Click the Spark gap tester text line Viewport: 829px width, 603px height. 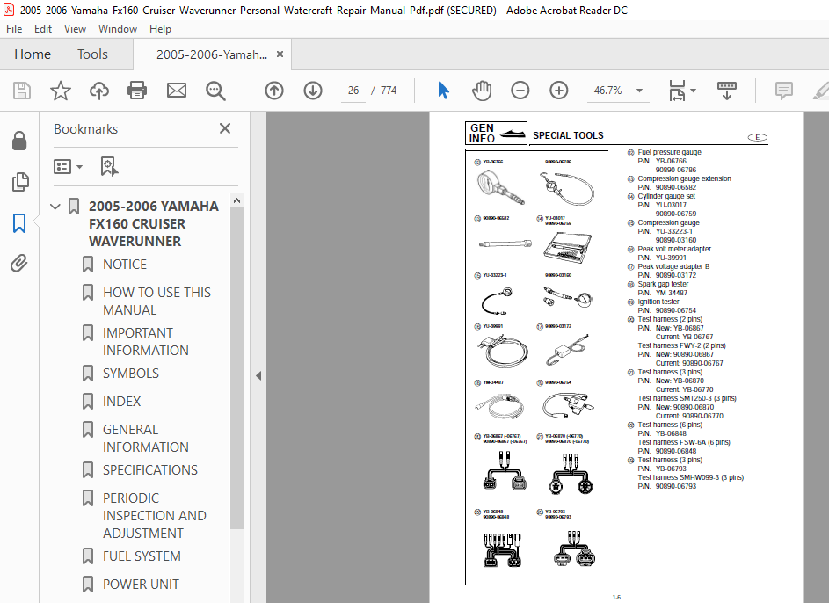tap(663, 284)
